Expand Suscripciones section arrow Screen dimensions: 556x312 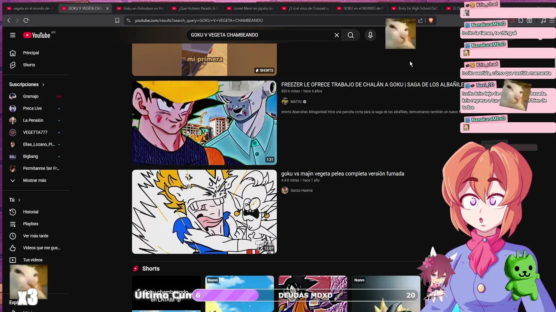coord(43,84)
